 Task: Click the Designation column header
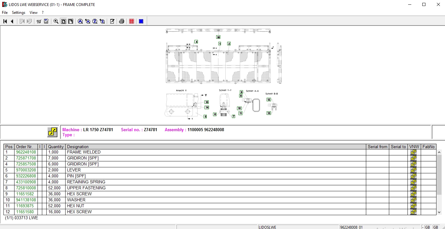point(78,147)
